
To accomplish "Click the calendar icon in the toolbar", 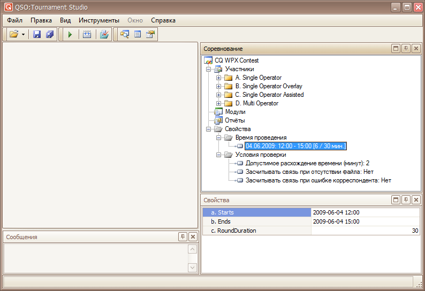I will (87, 34).
